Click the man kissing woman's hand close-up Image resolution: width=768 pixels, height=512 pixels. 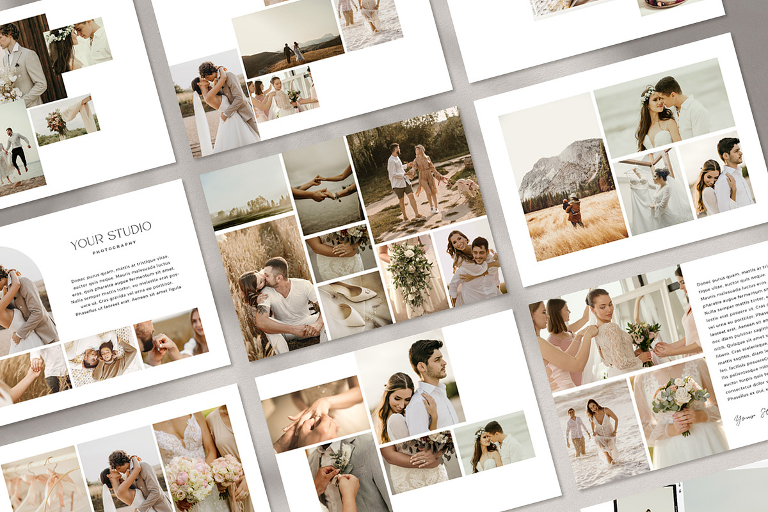(172, 337)
